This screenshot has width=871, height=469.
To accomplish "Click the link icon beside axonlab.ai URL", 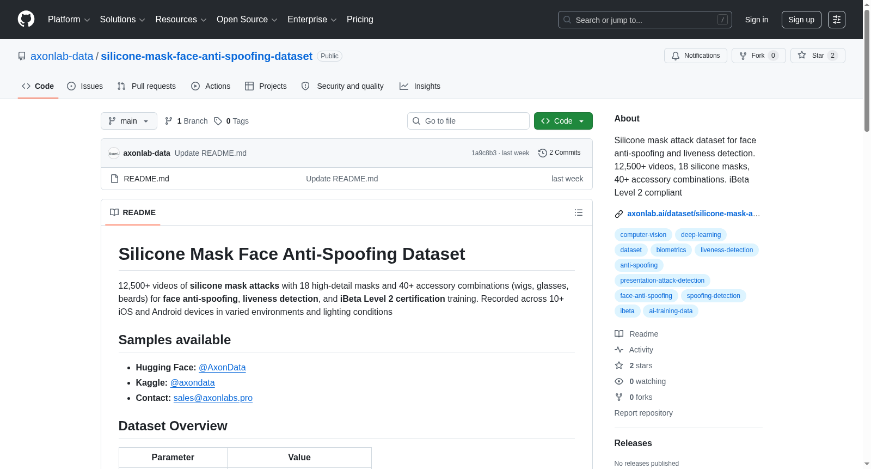I will click(619, 214).
